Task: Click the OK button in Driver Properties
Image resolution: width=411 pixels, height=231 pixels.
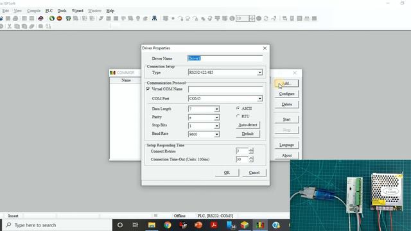Action: tap(227, 173)
